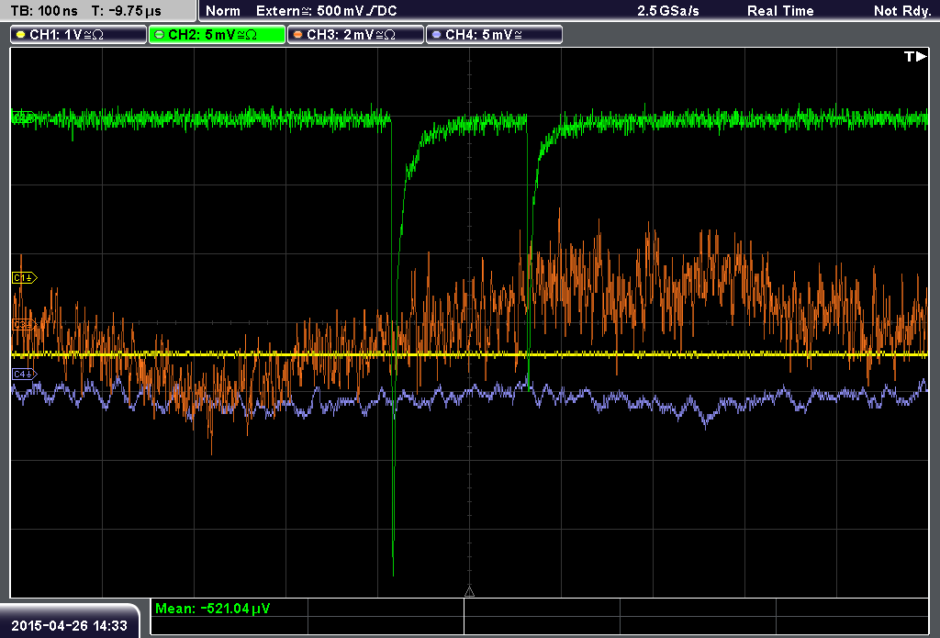Click the yellow dot in CH1 label
This screenshot has height=638, width=940.
coord(21,35)
